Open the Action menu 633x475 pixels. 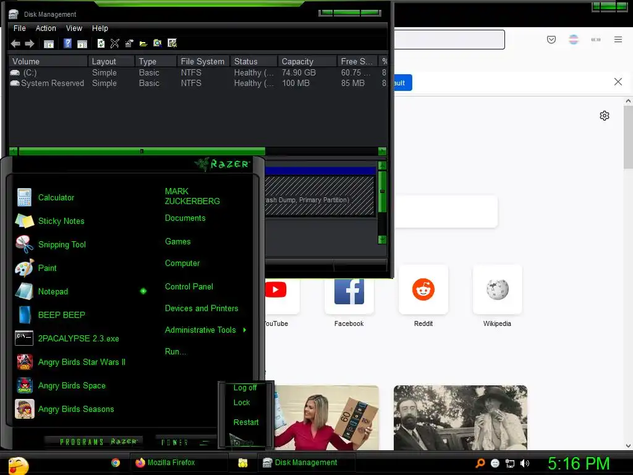click(x=46, y=28)
